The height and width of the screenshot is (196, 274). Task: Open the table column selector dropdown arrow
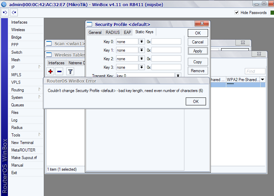(262, 80)
